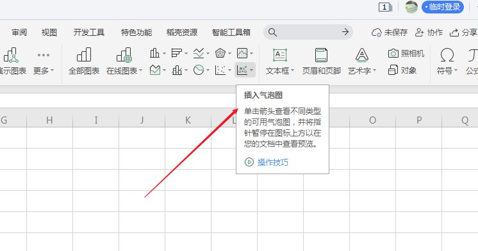478x251 pixels.
Task: Open the 特色功能 features tab
Action: [x=136, y=32]
